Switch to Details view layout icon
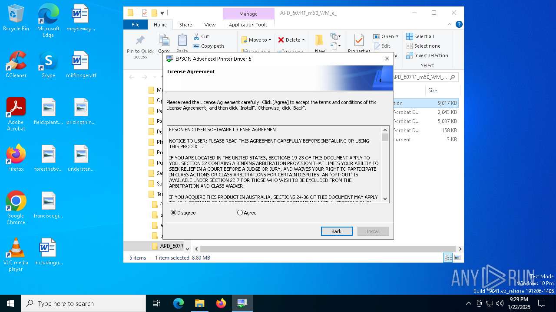 pyautogui.click(x=448, y=257)
